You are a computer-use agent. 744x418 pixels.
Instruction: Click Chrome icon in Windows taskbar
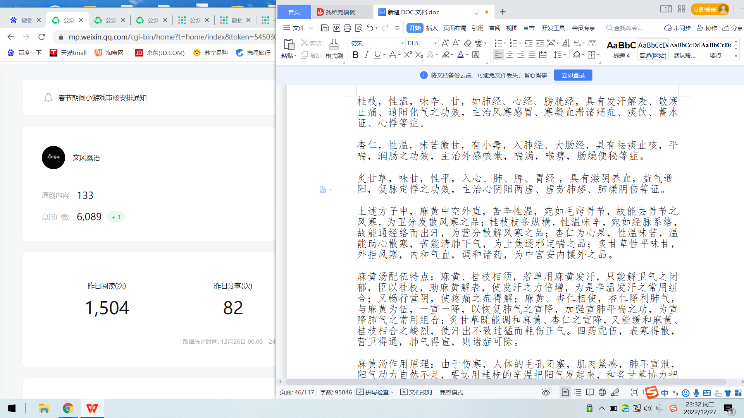[68, 408]
